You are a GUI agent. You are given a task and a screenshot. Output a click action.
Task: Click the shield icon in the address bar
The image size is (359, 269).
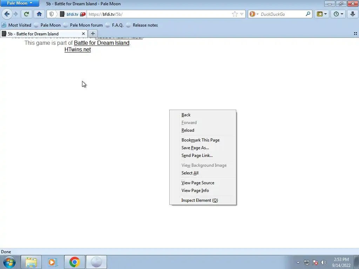[x=52, y=14]
